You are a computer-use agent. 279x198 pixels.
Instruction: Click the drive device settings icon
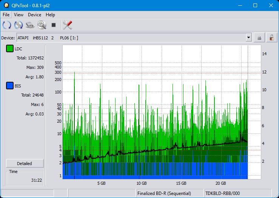pos(30,25)
